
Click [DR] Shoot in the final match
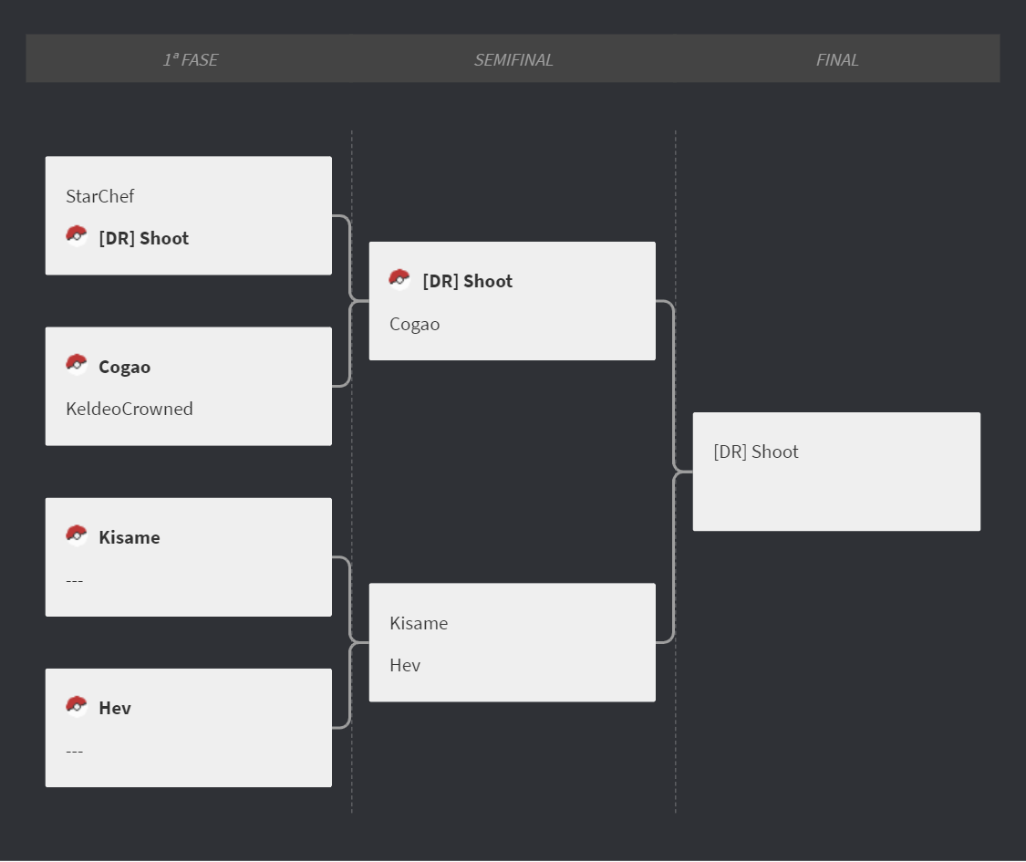756,452
